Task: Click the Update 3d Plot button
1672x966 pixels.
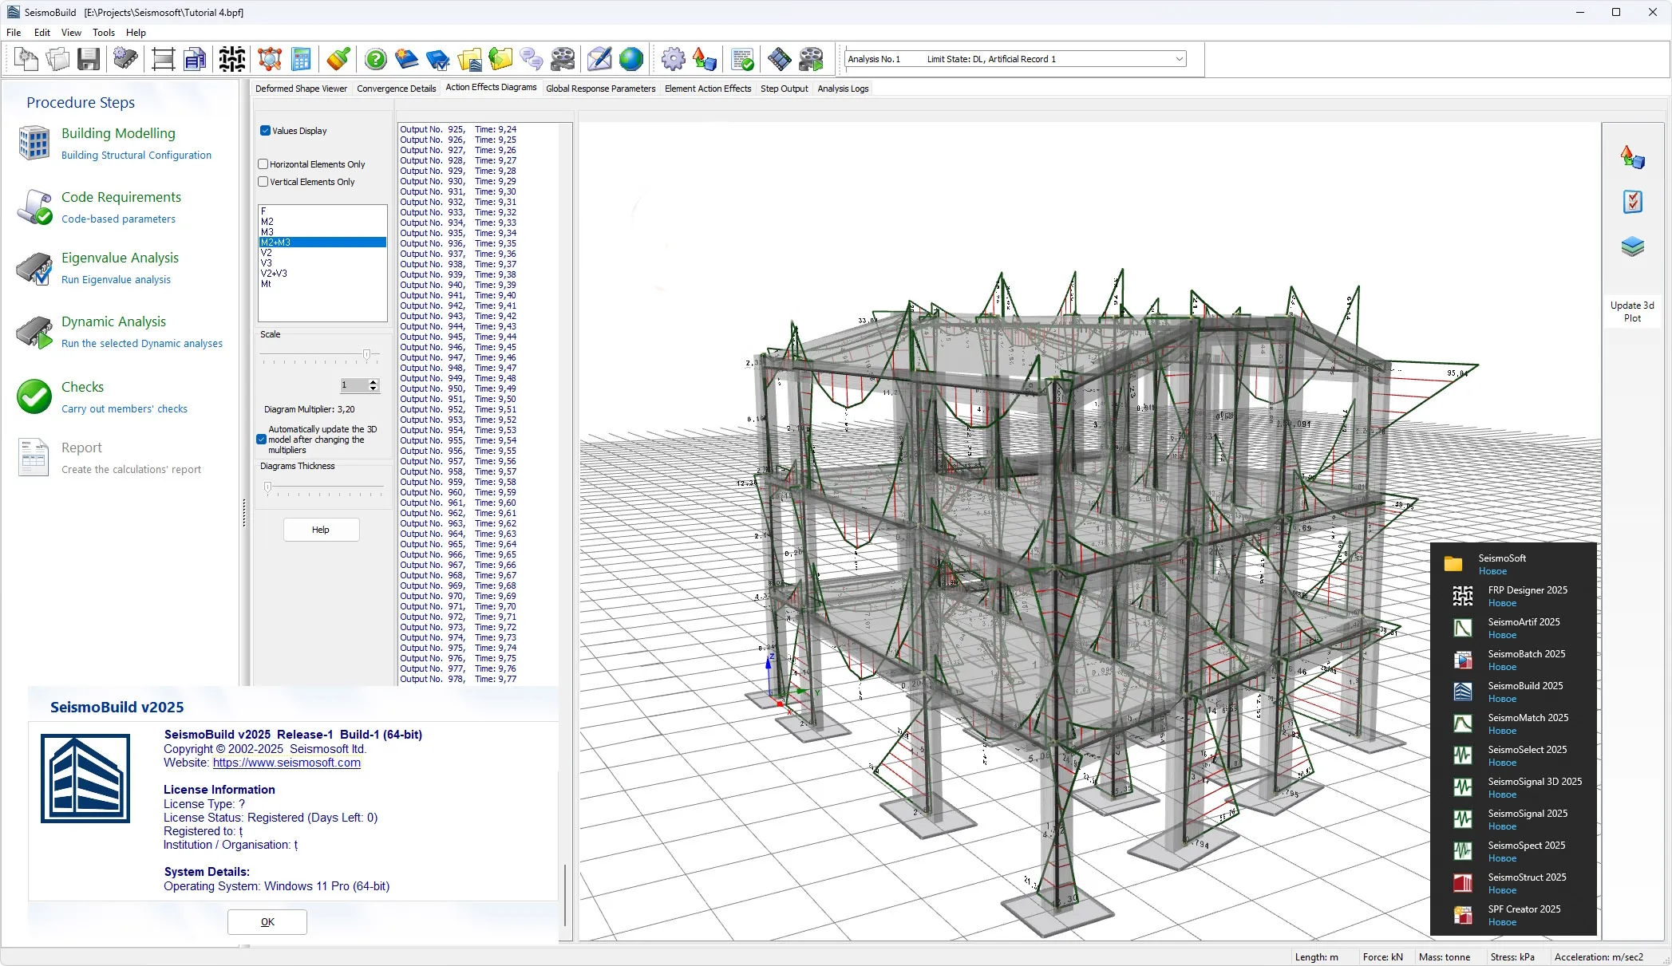Action: coord(1632,312)
